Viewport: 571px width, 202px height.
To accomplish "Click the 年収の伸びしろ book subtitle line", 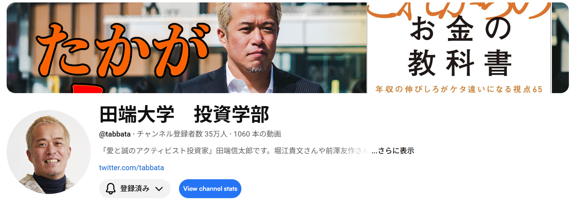I will (459, 89).
